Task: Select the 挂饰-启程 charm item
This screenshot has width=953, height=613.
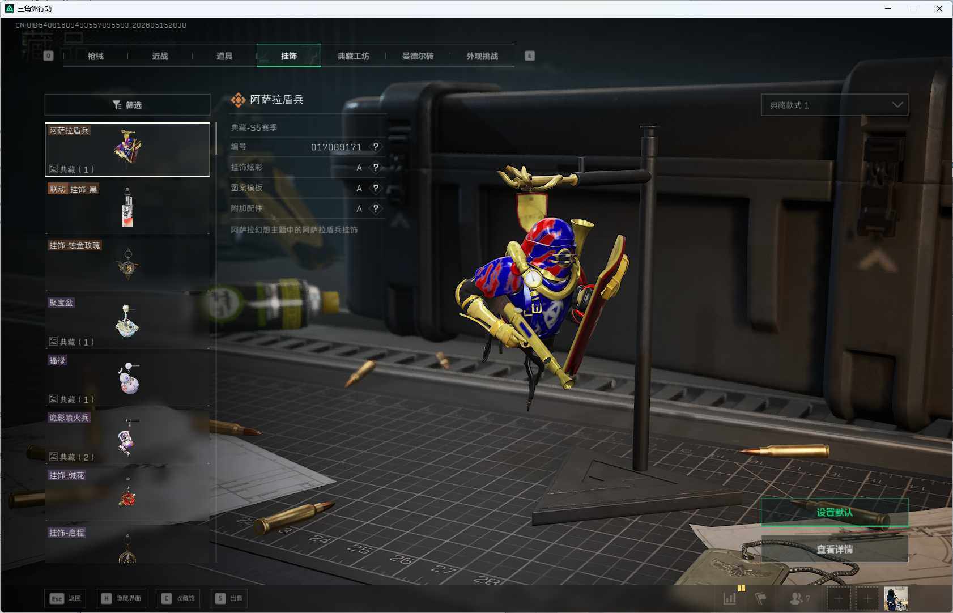Action: [x=127, y=544]
